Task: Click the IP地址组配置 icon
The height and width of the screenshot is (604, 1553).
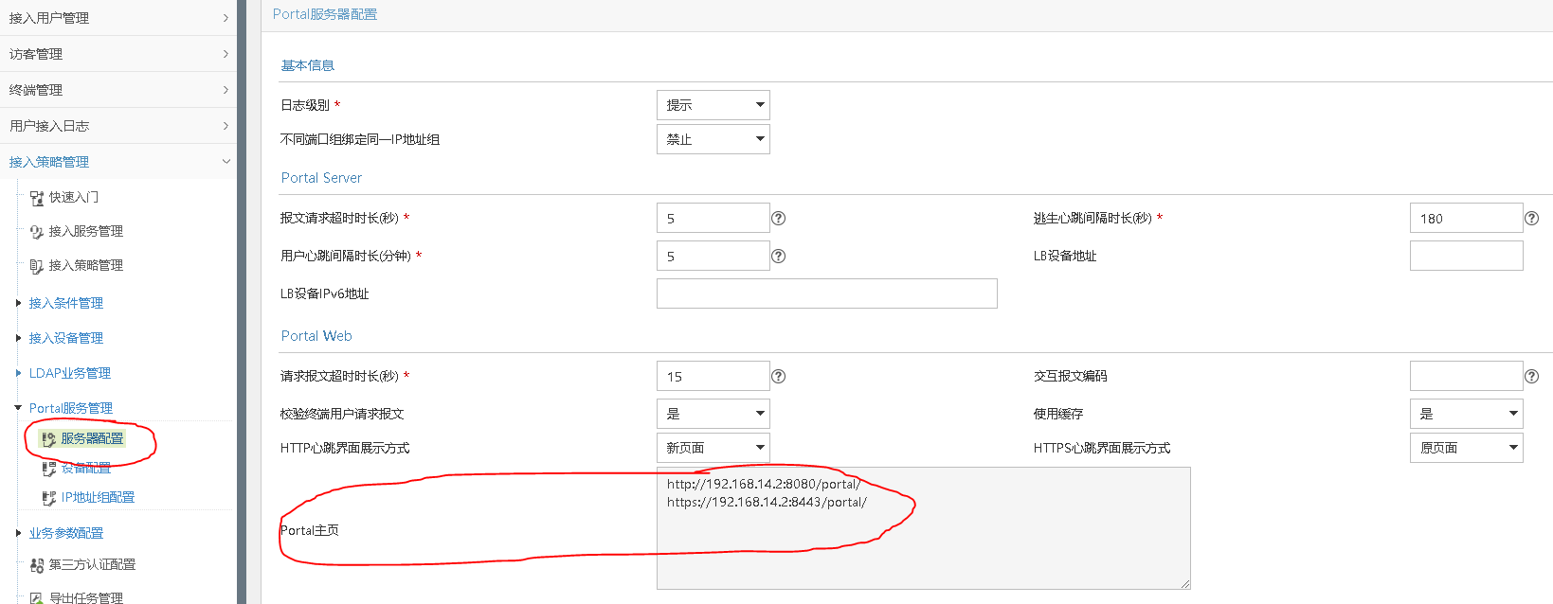Action: [49, 498]
